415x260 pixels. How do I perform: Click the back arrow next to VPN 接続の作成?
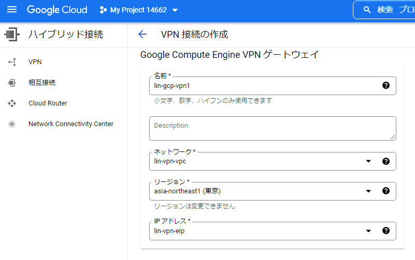[x=142, y=35]
